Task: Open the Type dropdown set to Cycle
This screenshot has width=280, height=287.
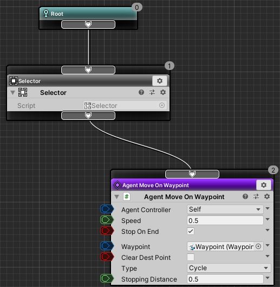Action: [229, 268]
